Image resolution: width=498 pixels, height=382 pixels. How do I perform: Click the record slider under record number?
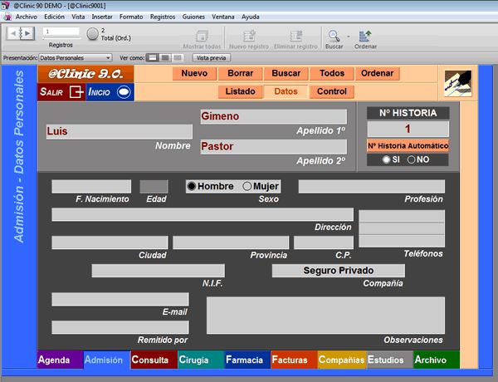(61, 38)
